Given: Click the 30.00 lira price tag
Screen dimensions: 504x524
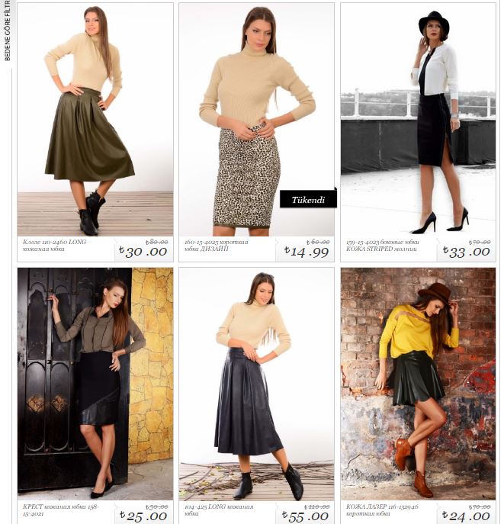Looking at the screenshot, I should [143, 252].
